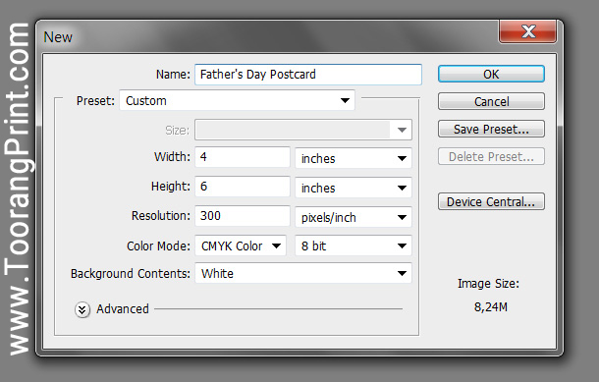Click the OK button
Screen dimensions: 599x382
[x=491, y=74]
